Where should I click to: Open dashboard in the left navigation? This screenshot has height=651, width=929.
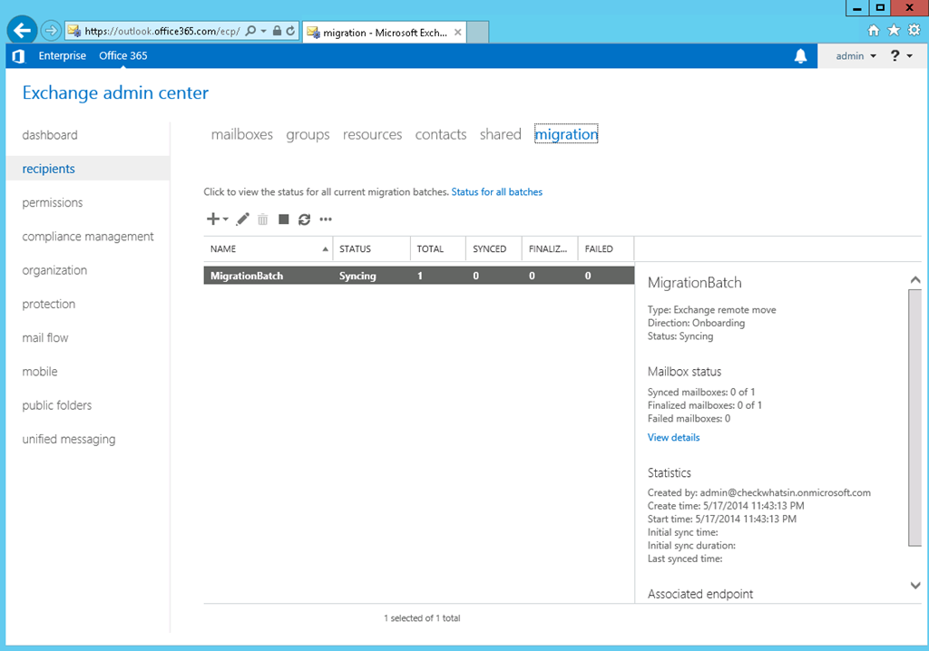click(x=50, y=135)
